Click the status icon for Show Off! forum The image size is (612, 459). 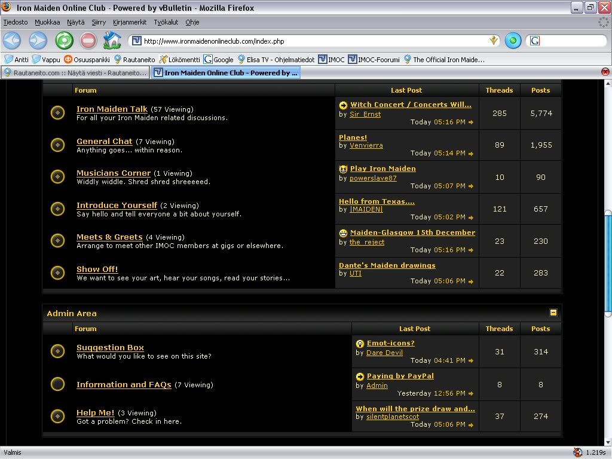(x=58, y=273)
